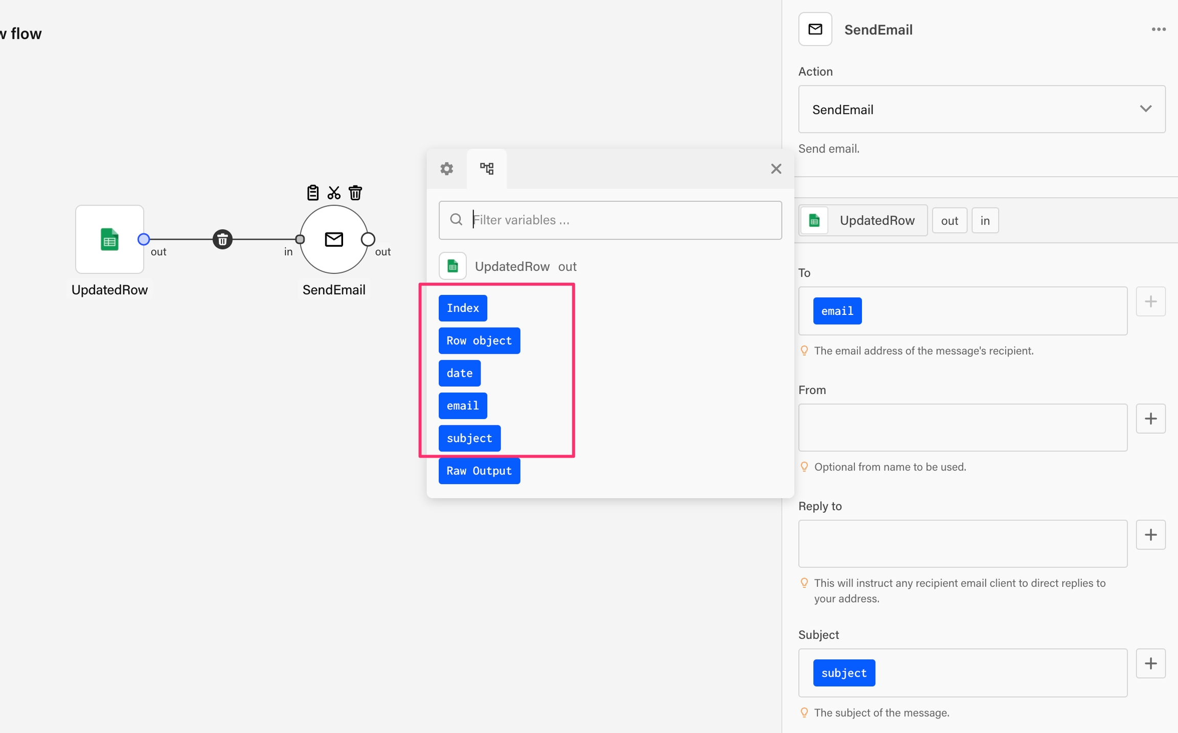The height and width of the screenshot is (733, 1178).
Task: Close the variables popup panel
Action: (776, 169)
